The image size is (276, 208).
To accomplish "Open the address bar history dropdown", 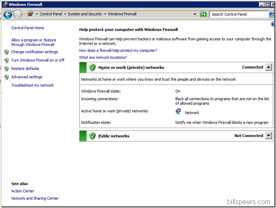I will pyautogui.click(x=195, y=14).
